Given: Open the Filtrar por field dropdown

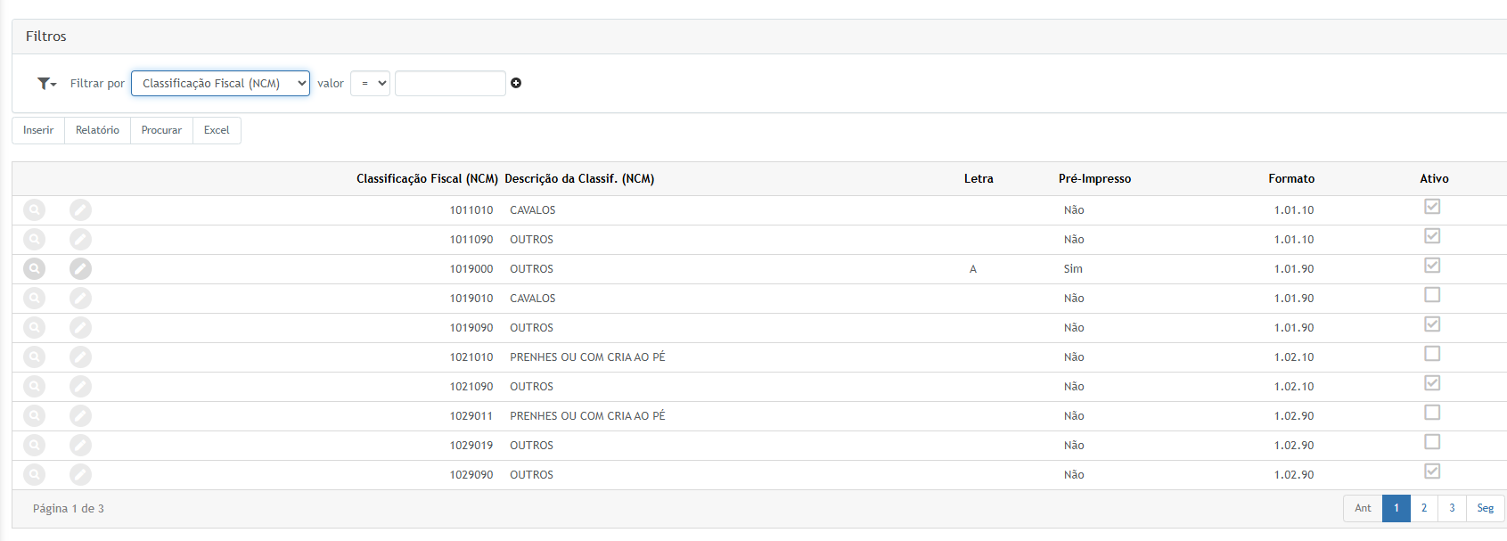Looking at the screenshot, I should (220, 83).
